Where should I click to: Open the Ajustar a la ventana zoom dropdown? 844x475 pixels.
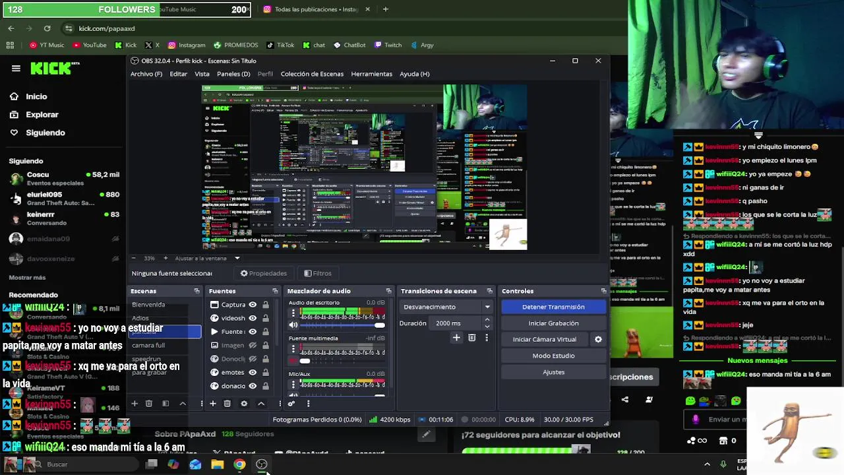[x=208, y=258]
